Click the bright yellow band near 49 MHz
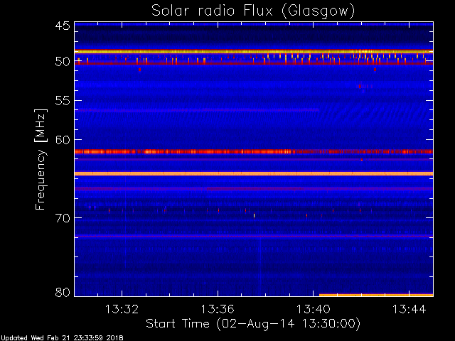Screen dimensions: 455x341 pyautogui.click(x=254, y=52)
